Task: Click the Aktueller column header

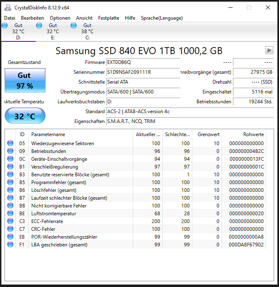Action: [x=148, y=134]
